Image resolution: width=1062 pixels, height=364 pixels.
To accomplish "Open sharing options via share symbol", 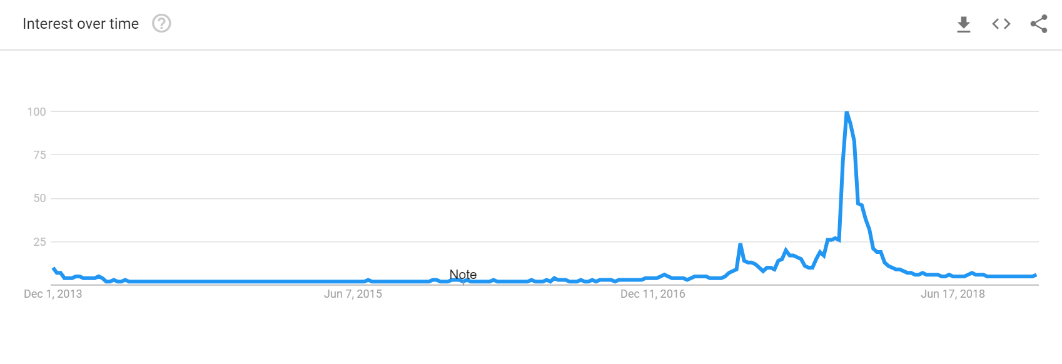I will pyautogui.click(x=1038, y=23).
